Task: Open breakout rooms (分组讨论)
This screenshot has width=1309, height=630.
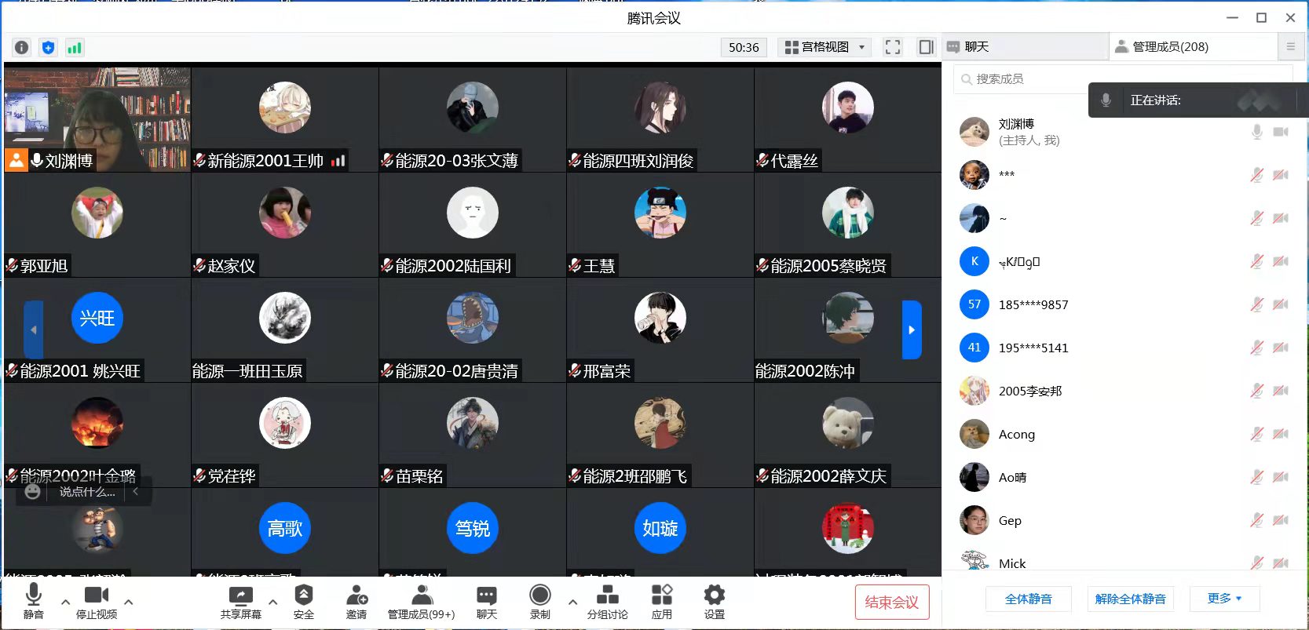Action: 607,602
